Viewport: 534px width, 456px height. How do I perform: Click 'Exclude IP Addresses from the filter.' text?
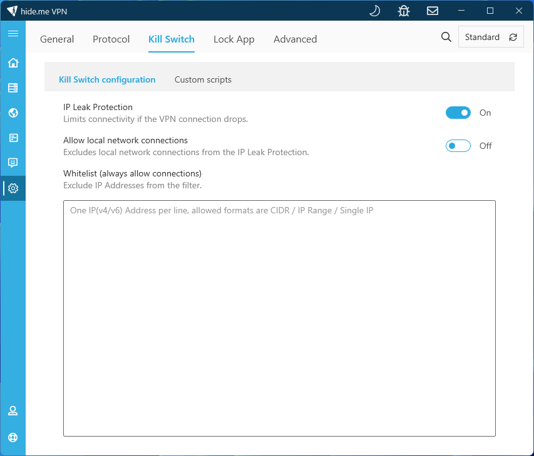(x=132, y=185)
